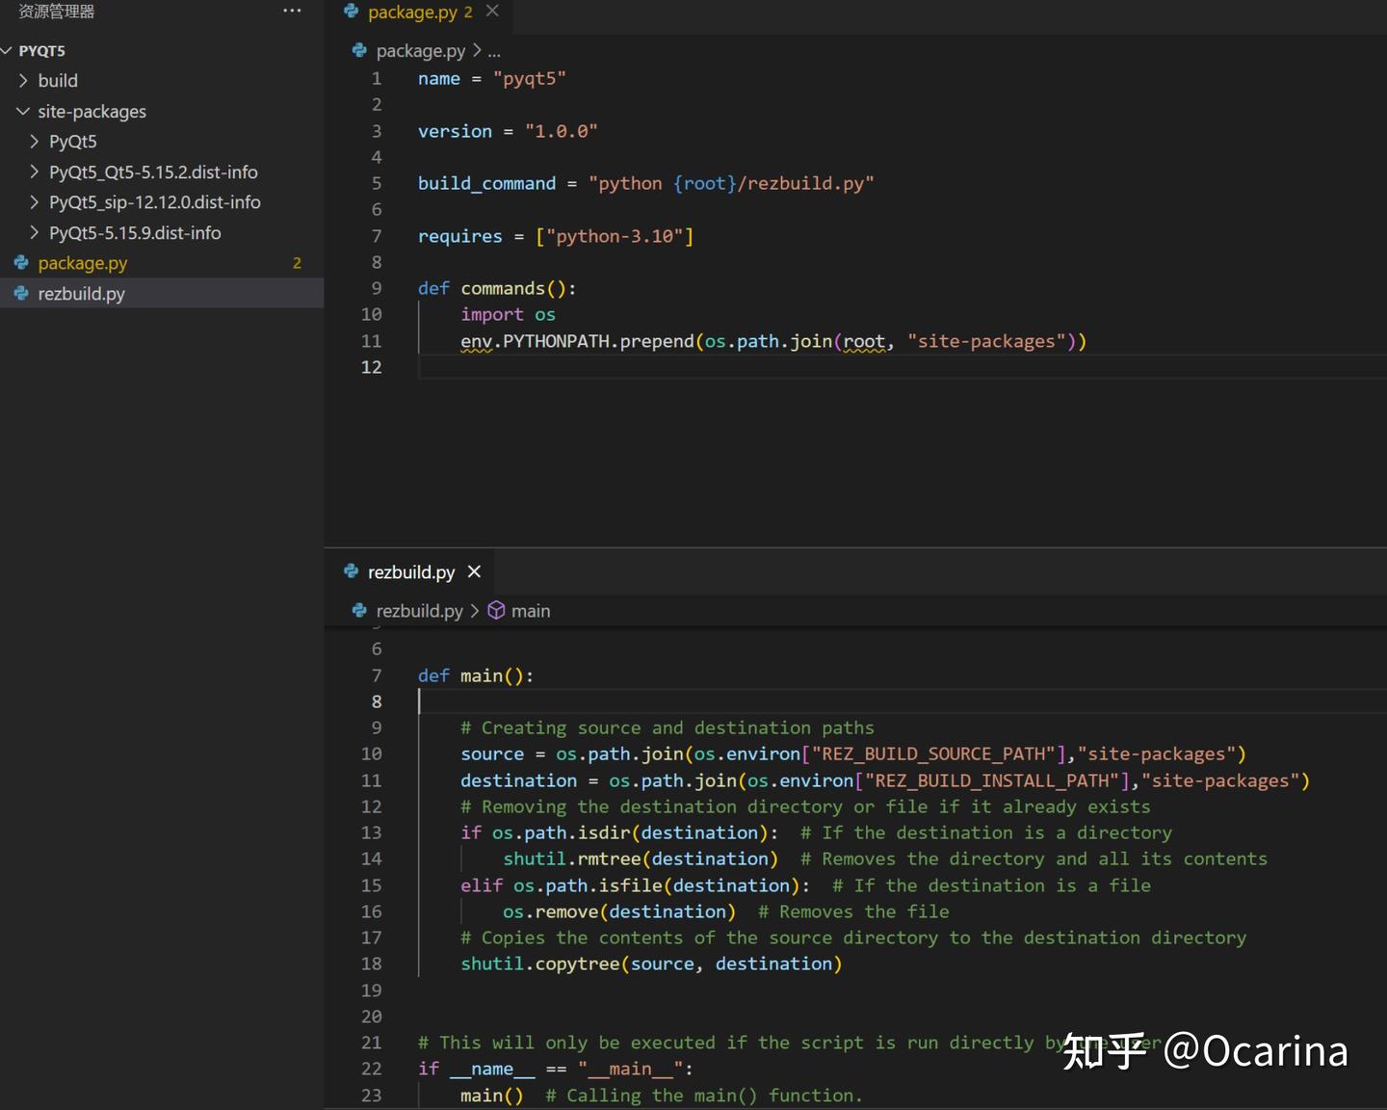Switch to the package.py tab

pos(411,12)
